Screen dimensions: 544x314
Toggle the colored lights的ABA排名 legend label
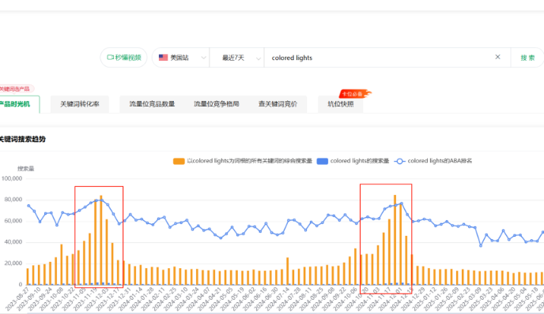440,161
